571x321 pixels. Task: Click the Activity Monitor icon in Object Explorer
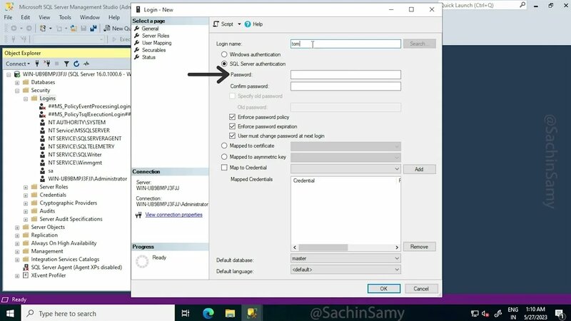pos(86,63)
